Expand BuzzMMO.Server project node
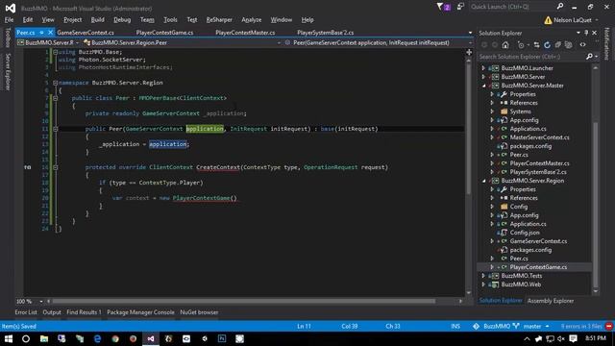This screenshot has width=615, height=346. tap(483, 77)
